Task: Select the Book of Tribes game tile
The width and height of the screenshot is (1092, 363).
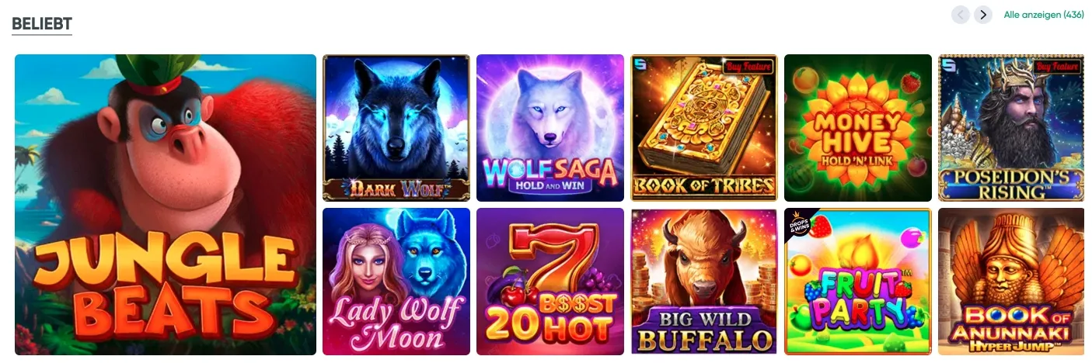Action: pyautogui.click(x=704, y=128)
